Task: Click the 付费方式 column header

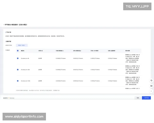Action: 40,51
